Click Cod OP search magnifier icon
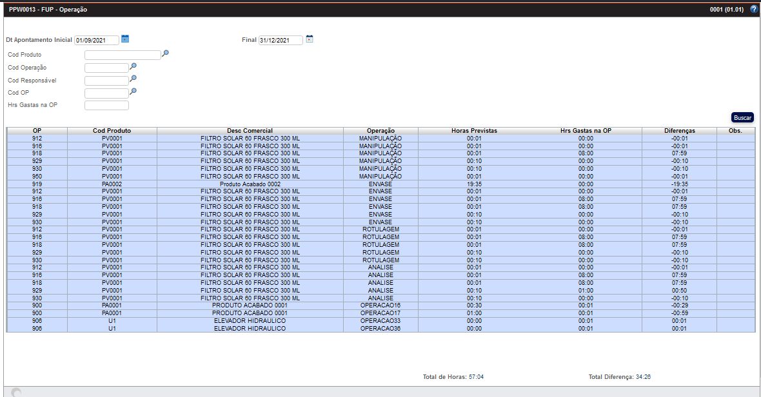The height and width of the screenshot is (397, 761). tap(133, 92)
